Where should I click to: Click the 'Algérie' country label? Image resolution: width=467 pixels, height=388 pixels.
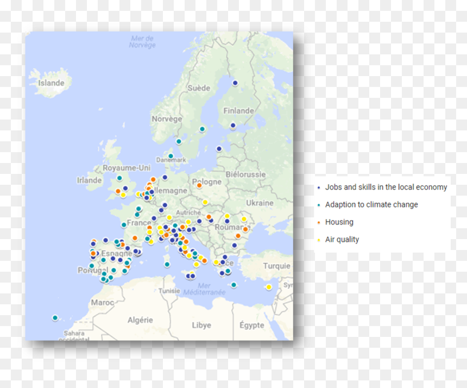click(x=140, y=320)
